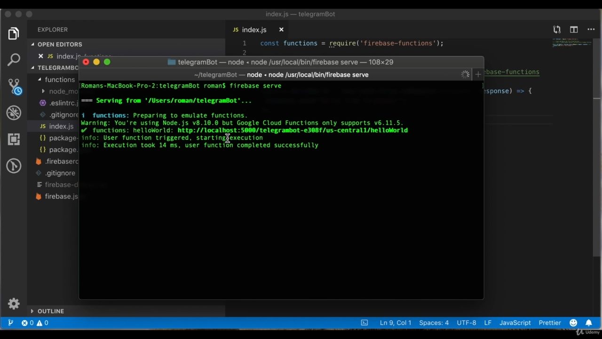
Task: Add a new terminal tab with plus
Action: (478, 74)
